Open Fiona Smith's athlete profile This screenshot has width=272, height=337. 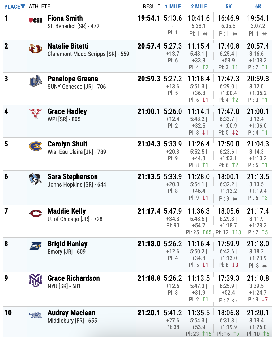(x=65, y=18)
